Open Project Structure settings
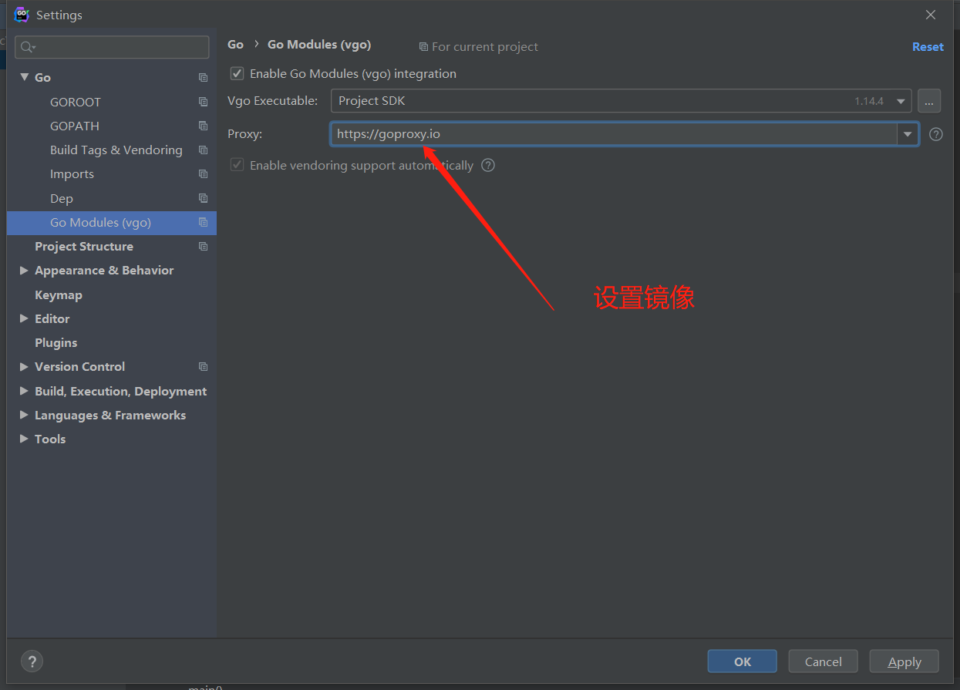Viewport: 960px width, 690px height. click(84, 247)
